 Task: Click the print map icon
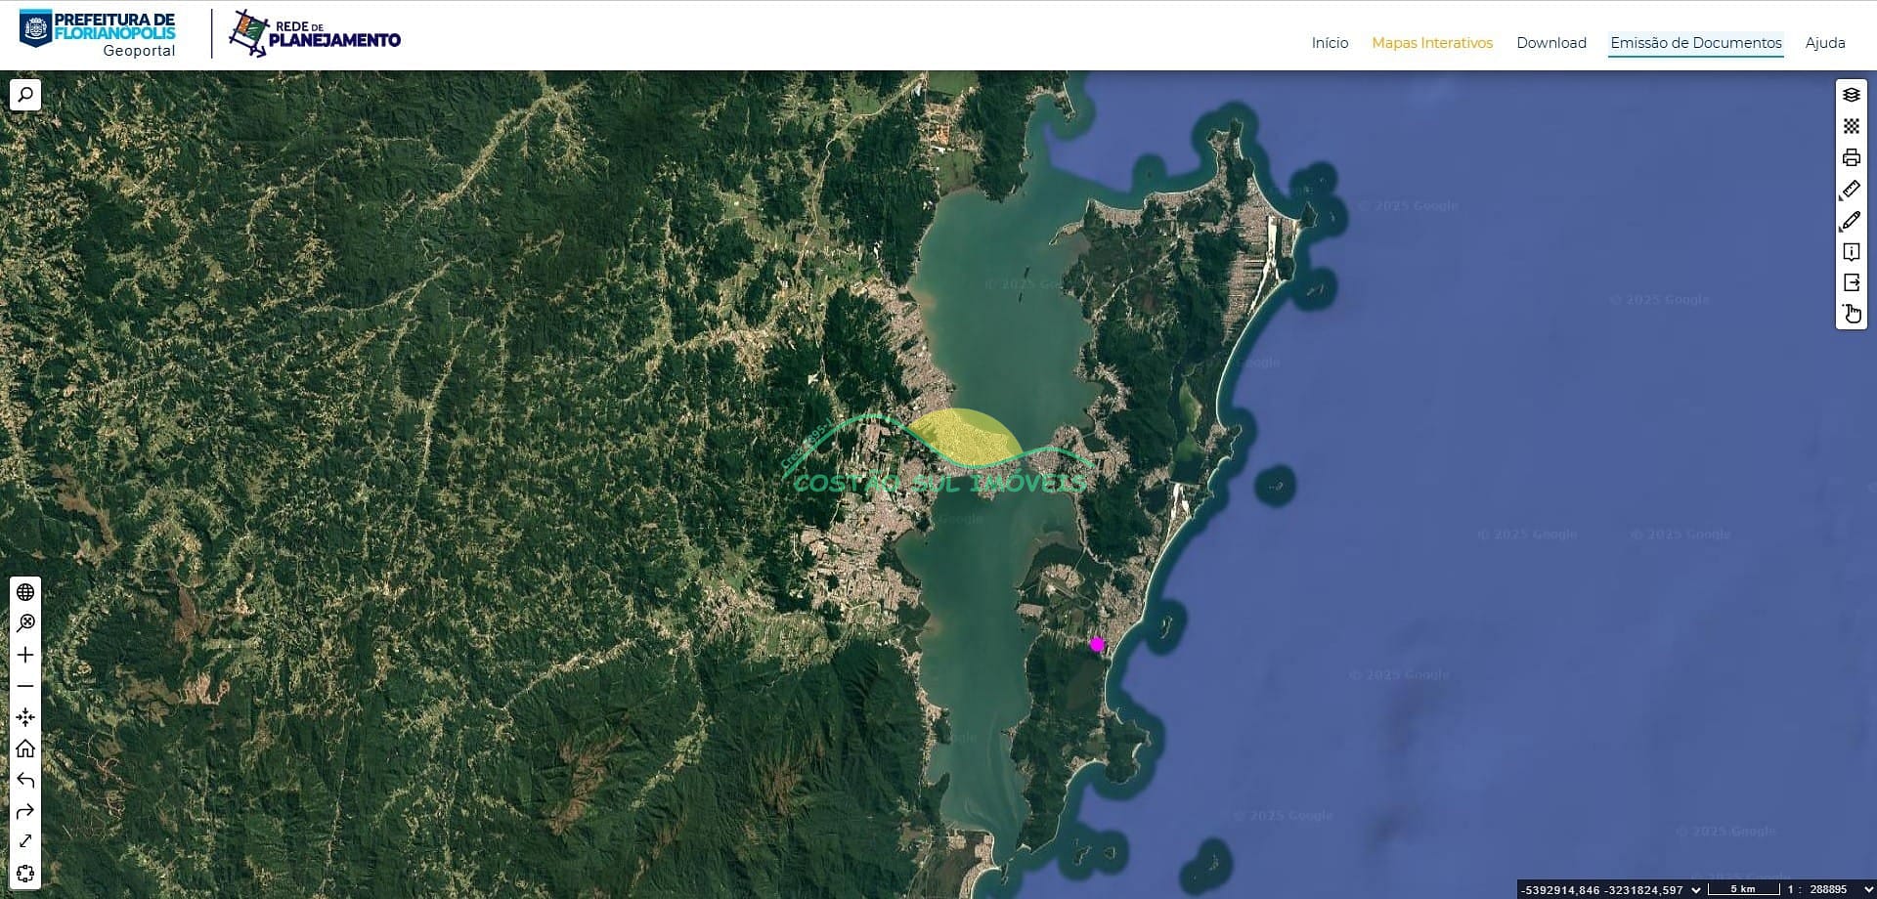pos(1851,157)
